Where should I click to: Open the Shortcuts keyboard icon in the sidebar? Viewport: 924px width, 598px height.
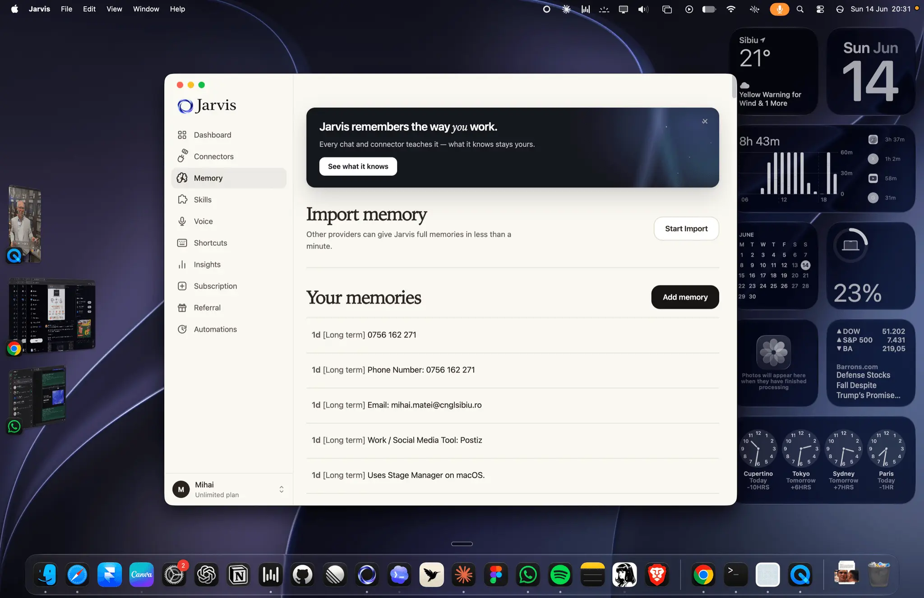182,243
